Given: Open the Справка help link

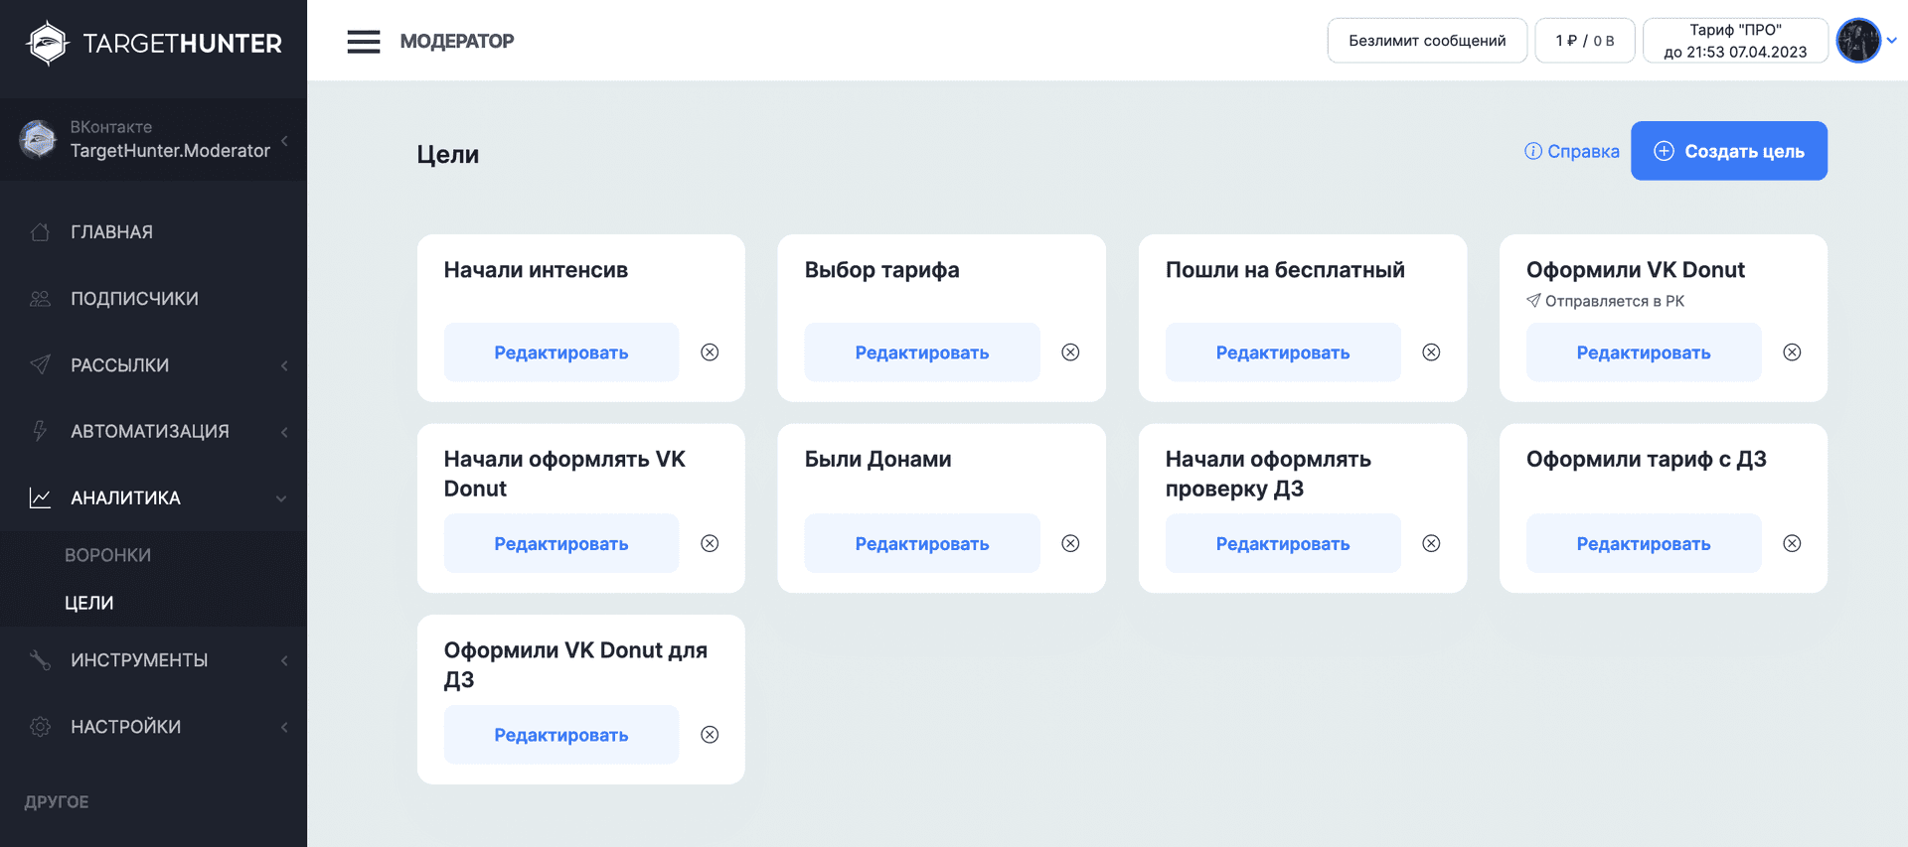Looking at the screenshot, I should 1572,151.
